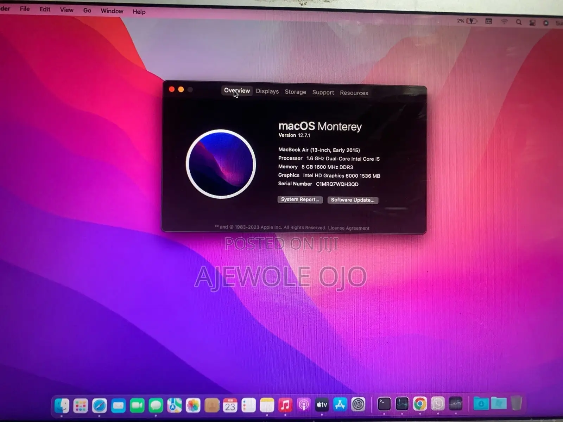
Task: Launch Google Chrome from Dock
Action: [x=420, y=404]
